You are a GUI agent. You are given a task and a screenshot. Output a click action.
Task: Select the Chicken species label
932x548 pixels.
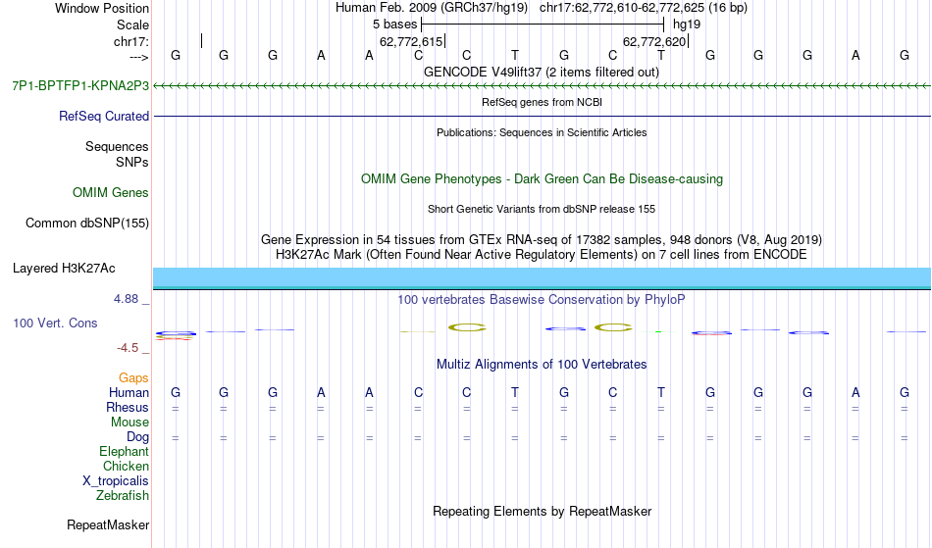tap(126, 466)
